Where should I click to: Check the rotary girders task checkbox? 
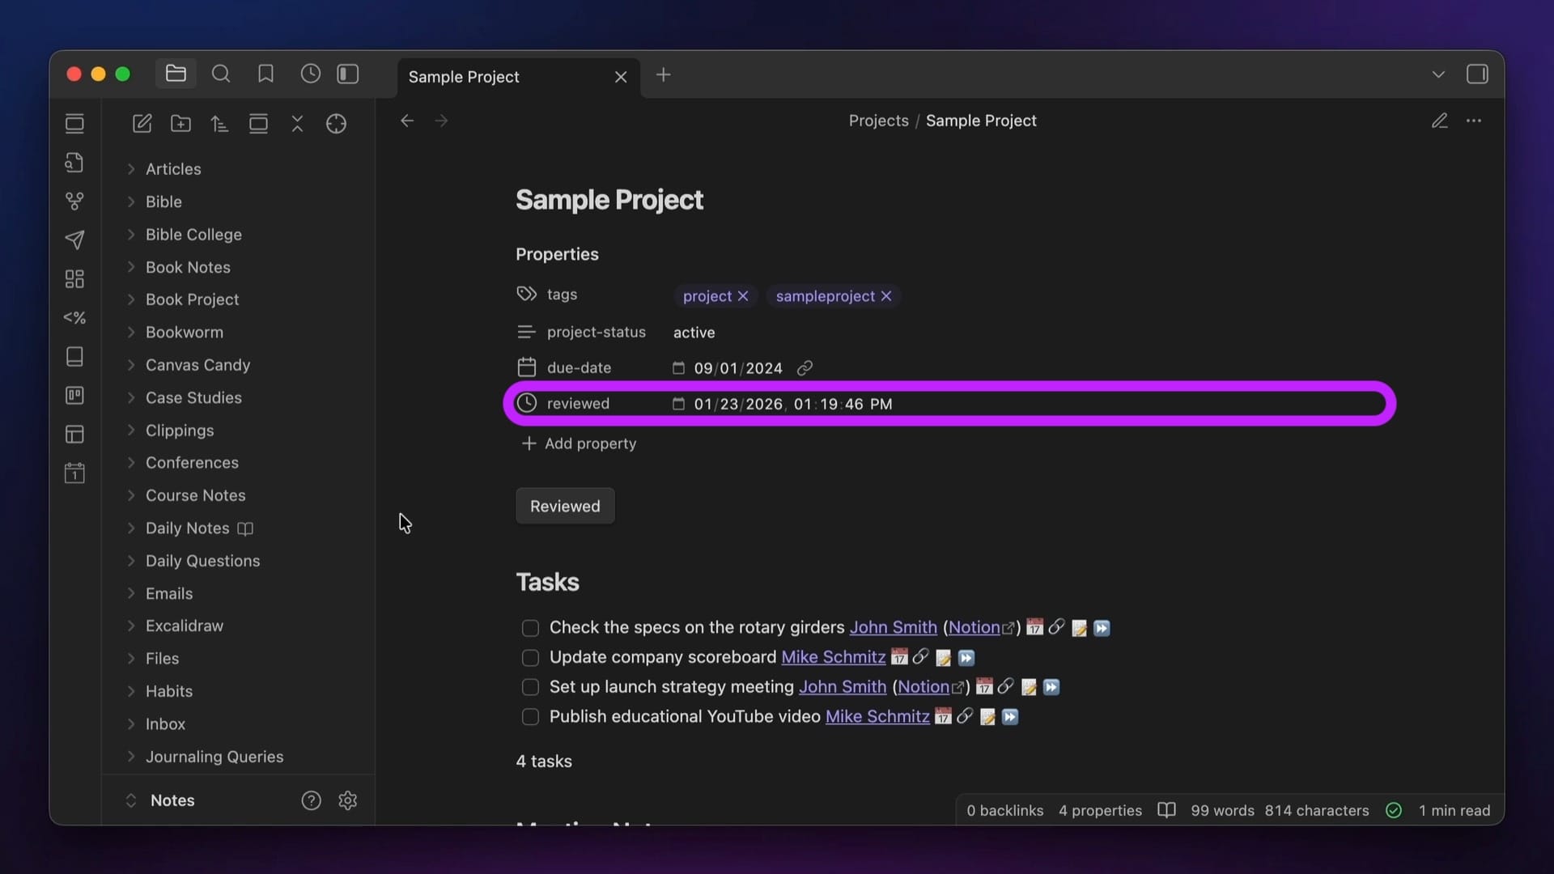tap(530, 628)
